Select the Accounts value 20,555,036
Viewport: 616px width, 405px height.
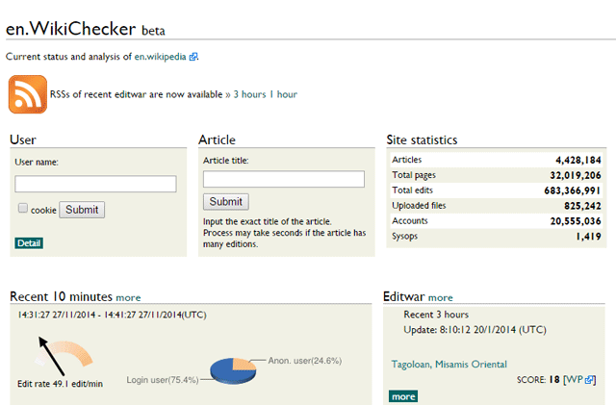coord(576,221)
